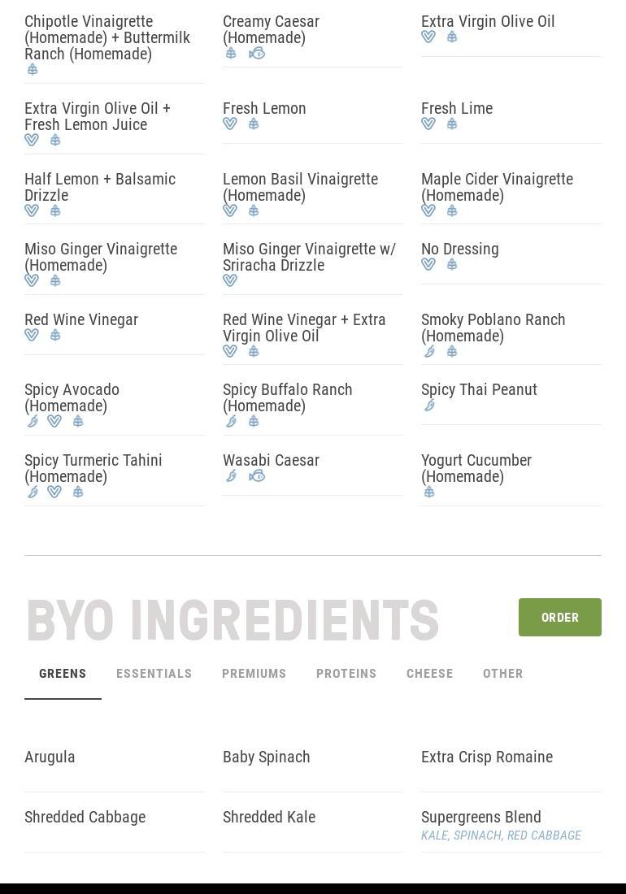The height and width of the screenshot is (894, 626).
Task: Select the Baby Spinach green
Action: coord(266,757)
